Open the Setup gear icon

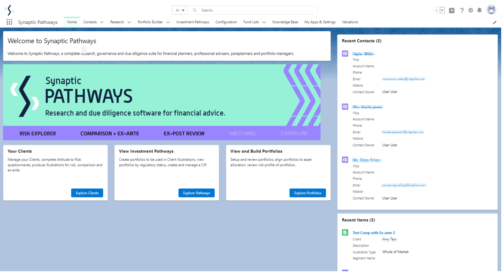click(471, 10)
